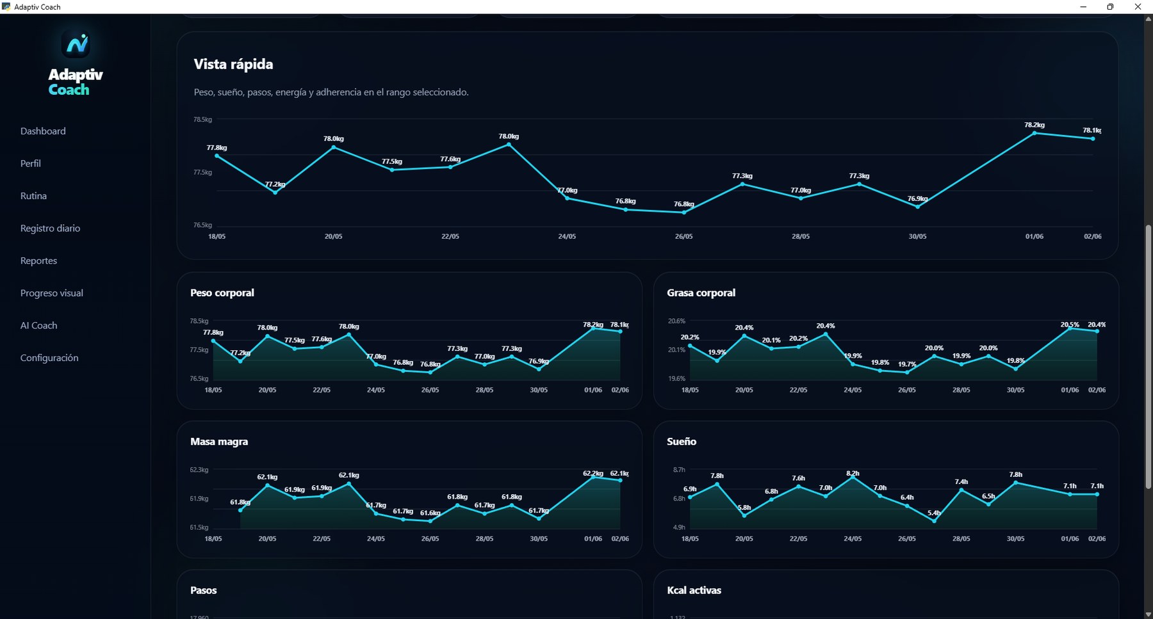Click the Adaptiv Coach logo icon
Viewport: 1153px width, 619px height.
tap(76, 44)
